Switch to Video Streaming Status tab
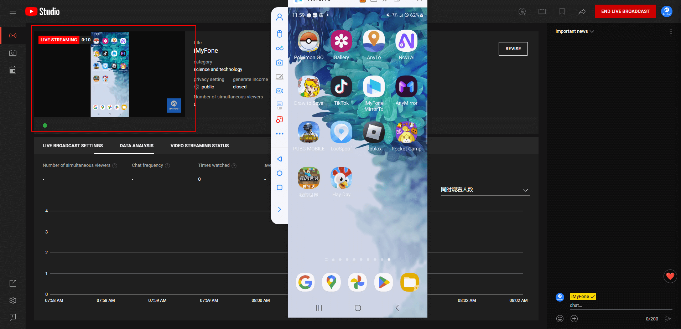681x329 pixels. tap(199, 145)
